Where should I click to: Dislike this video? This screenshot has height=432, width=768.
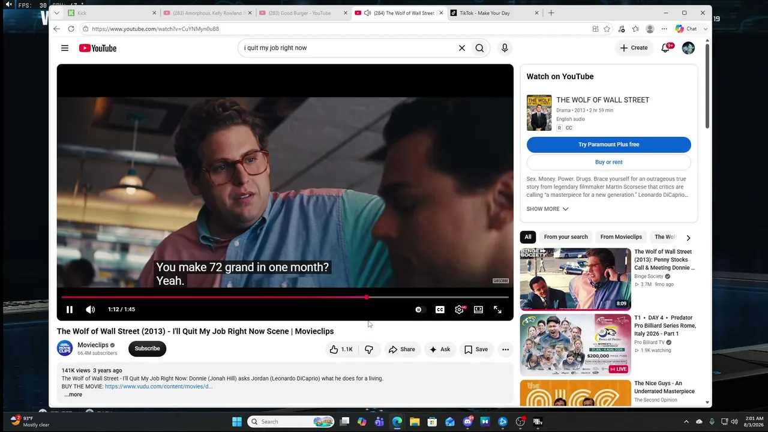[x=369, y=349]
